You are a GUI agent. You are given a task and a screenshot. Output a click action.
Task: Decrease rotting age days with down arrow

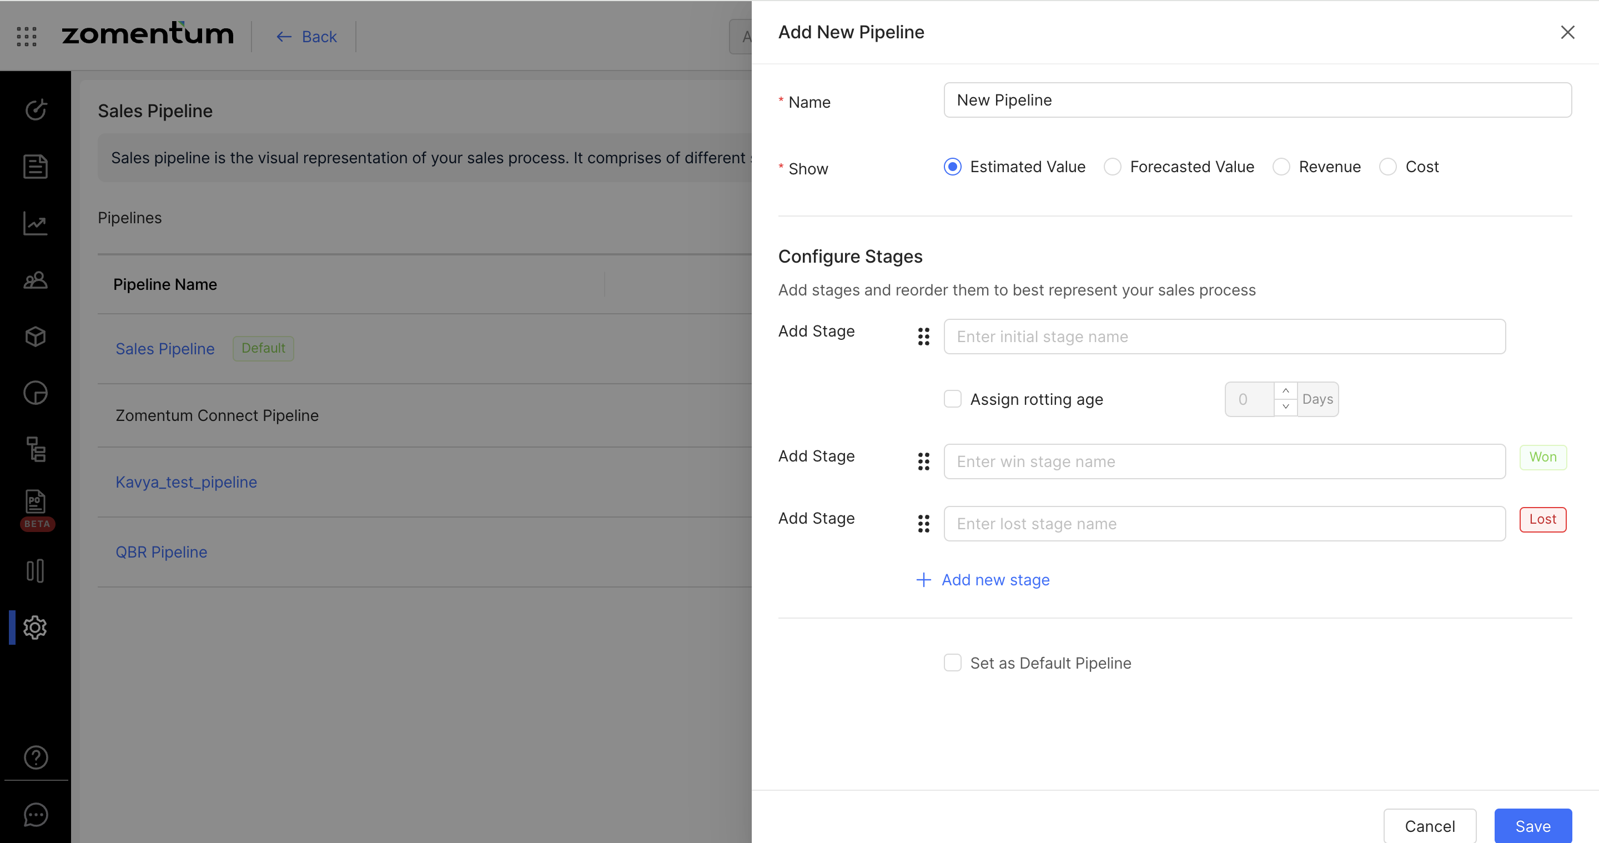point(1285,407)
